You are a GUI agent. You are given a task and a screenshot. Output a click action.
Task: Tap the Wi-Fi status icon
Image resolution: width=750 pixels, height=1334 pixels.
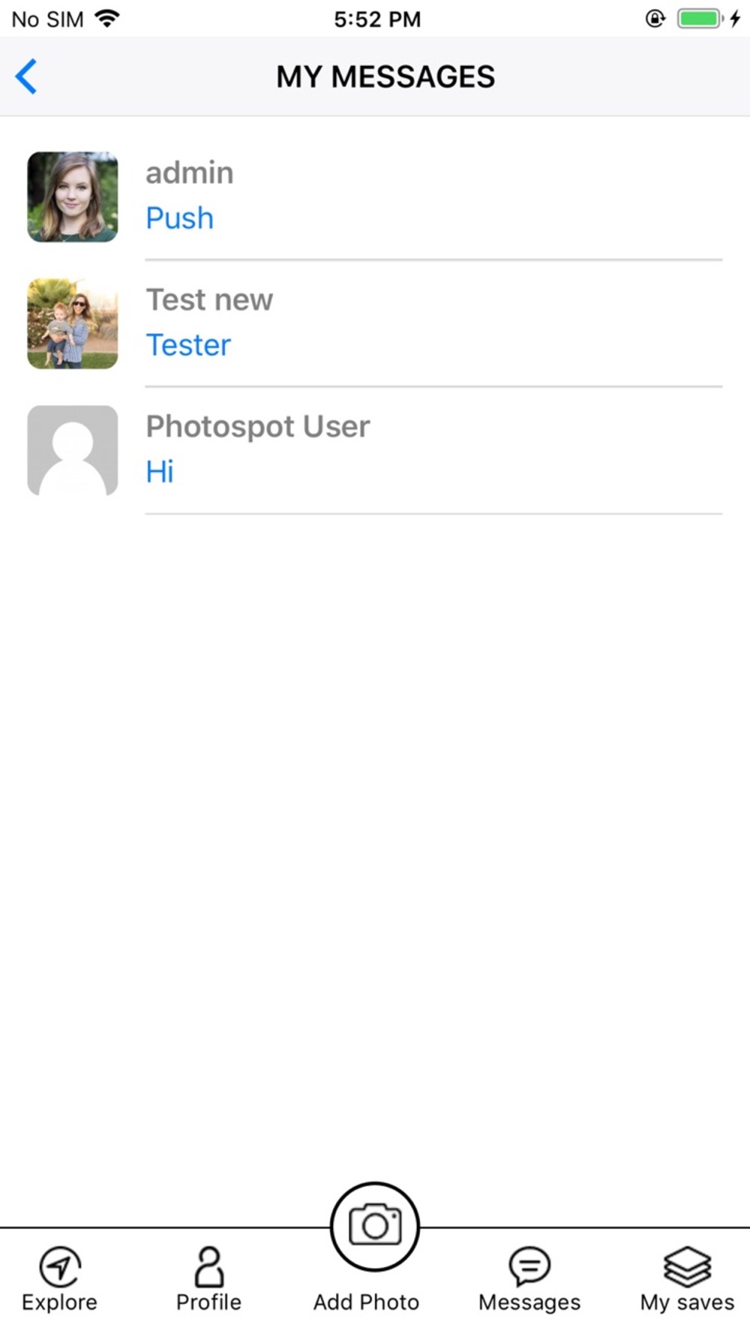pyautogui.click(x=108, y=19)
